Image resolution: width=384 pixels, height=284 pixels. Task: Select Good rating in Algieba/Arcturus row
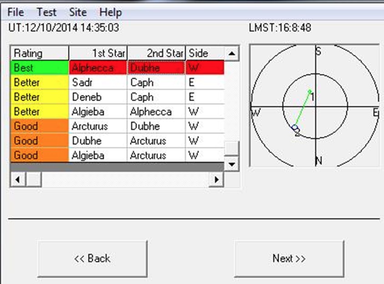[40, 155]
